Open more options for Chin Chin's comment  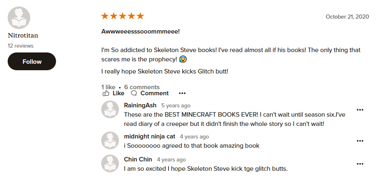coord(360,164)
